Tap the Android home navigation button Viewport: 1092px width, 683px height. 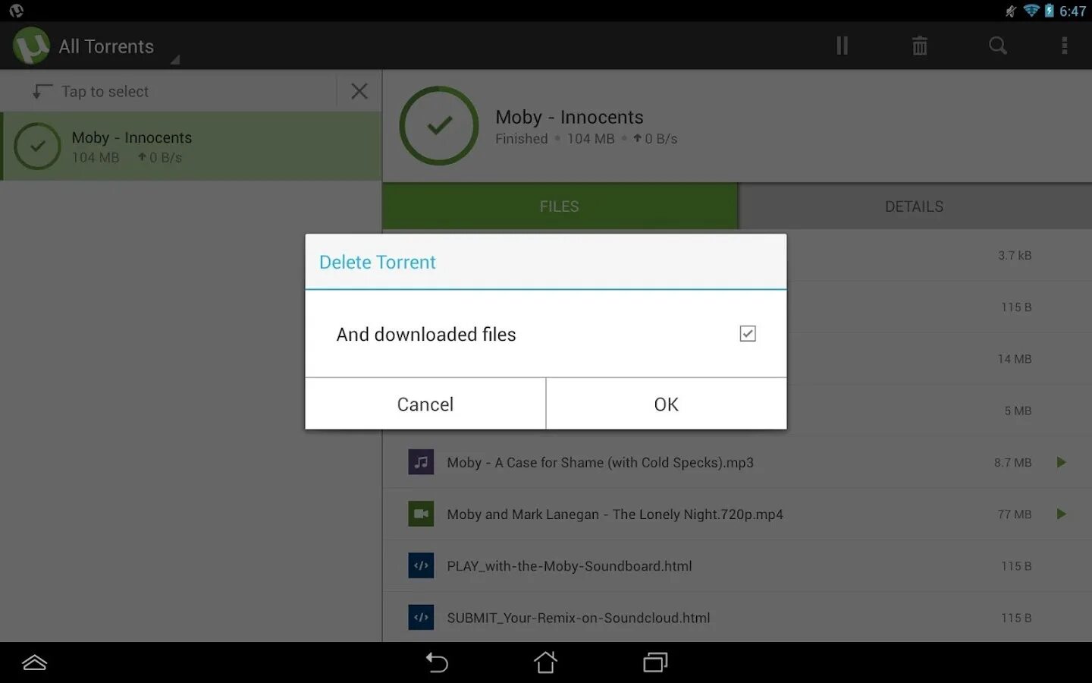coord(545,662)
